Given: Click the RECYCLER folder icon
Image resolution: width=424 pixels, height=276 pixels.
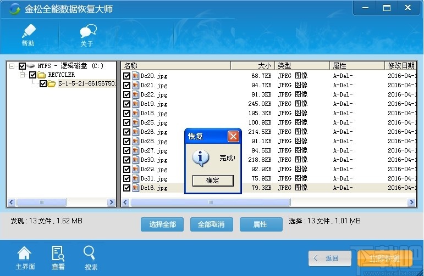Looking at the screenshot, I should click(x=41, y=75).
